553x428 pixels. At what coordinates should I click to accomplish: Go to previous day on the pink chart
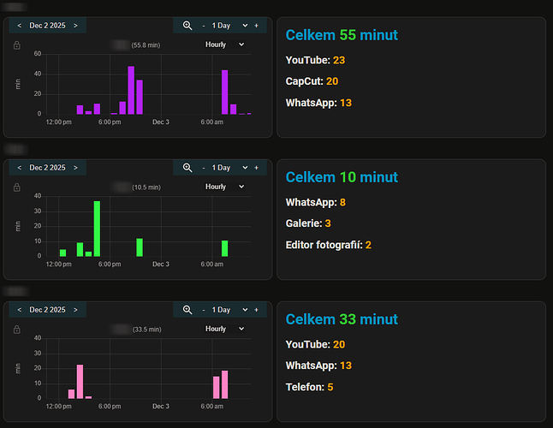(20, 310)
